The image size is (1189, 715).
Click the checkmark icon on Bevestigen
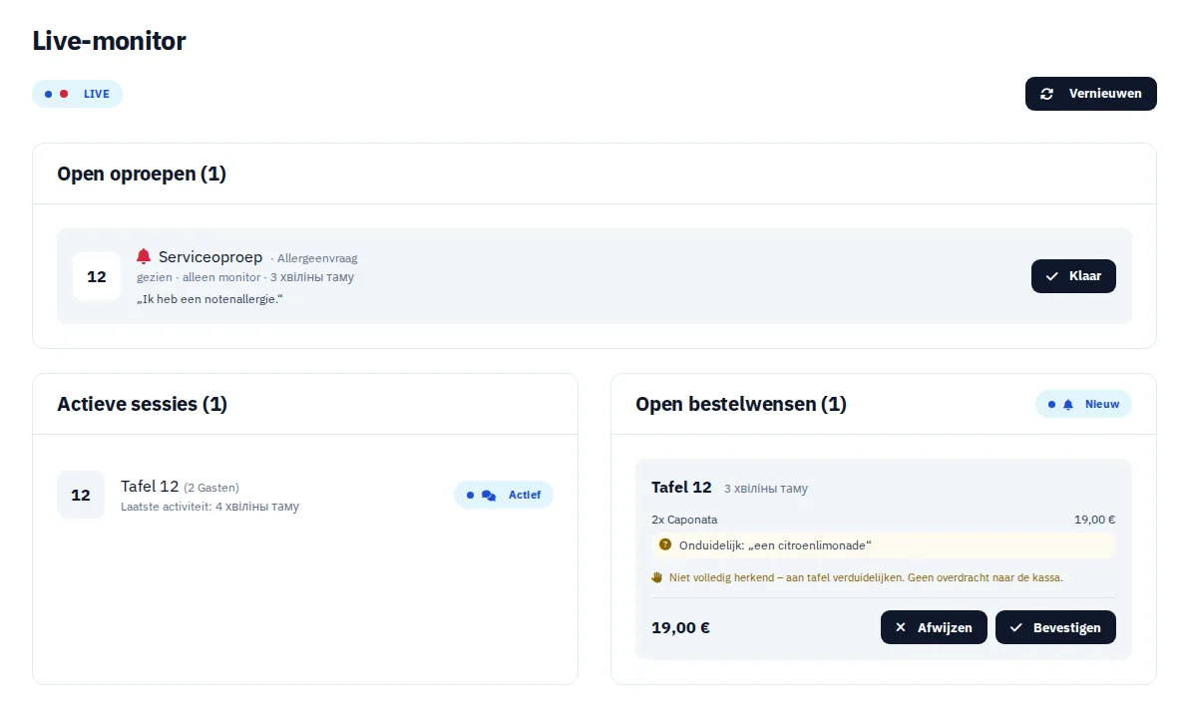click(1016, 627)
